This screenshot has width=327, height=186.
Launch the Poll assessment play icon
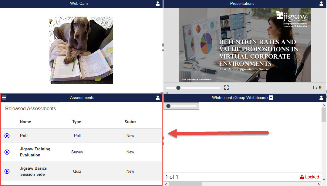(7, 136)
